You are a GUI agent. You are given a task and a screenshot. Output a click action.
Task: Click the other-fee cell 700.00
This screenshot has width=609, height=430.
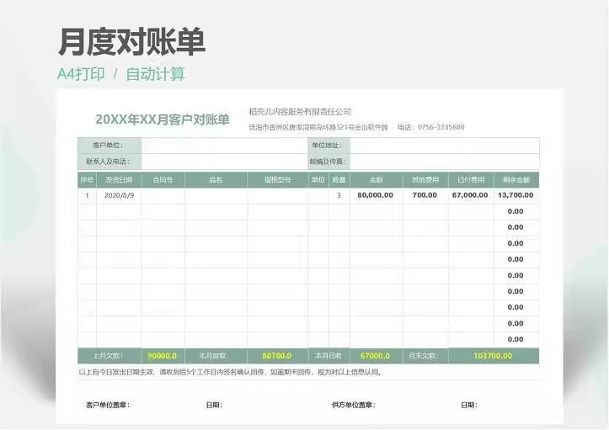[x=425, y=195]
